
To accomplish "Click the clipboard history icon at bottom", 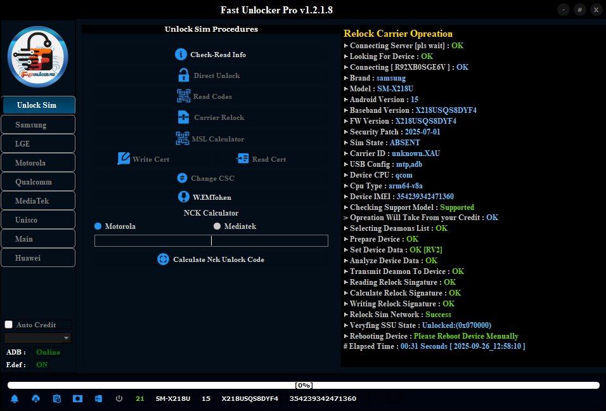I will coord(57,398).
